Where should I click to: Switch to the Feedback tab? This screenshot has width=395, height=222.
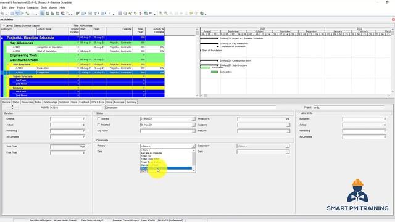pyautogui.click(x=84, y=102)
